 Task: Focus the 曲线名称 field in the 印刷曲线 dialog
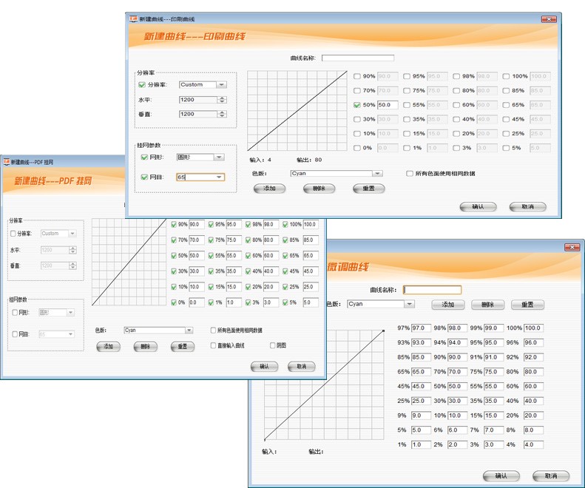[x=358, y=58]
